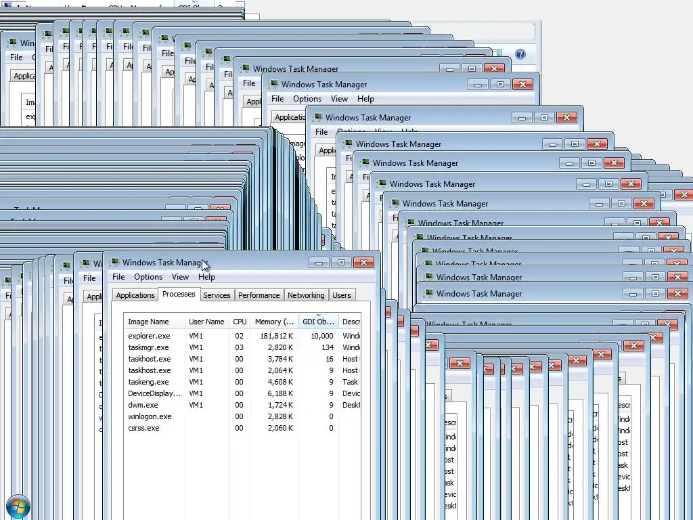Click the 134 GDI objects value
The image size is (693, 520).
(x=328, y=347)
